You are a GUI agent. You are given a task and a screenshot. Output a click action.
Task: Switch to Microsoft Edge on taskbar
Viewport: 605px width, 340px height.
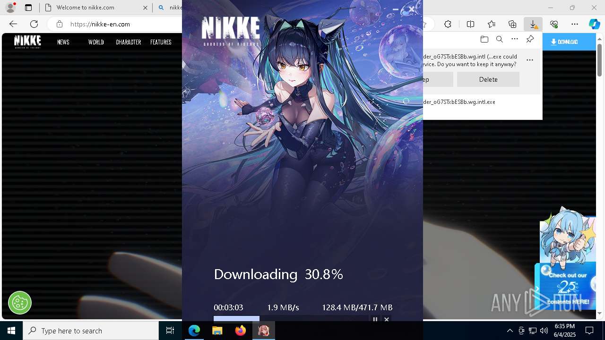tap(194, 331)
